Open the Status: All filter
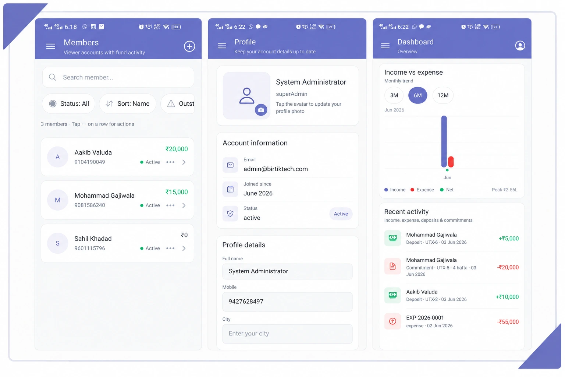The height and width of the screenshot is (377, 565). (69, 104)
